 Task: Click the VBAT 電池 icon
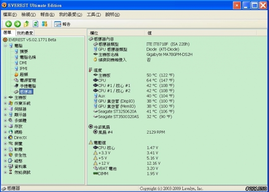point(95,168)
